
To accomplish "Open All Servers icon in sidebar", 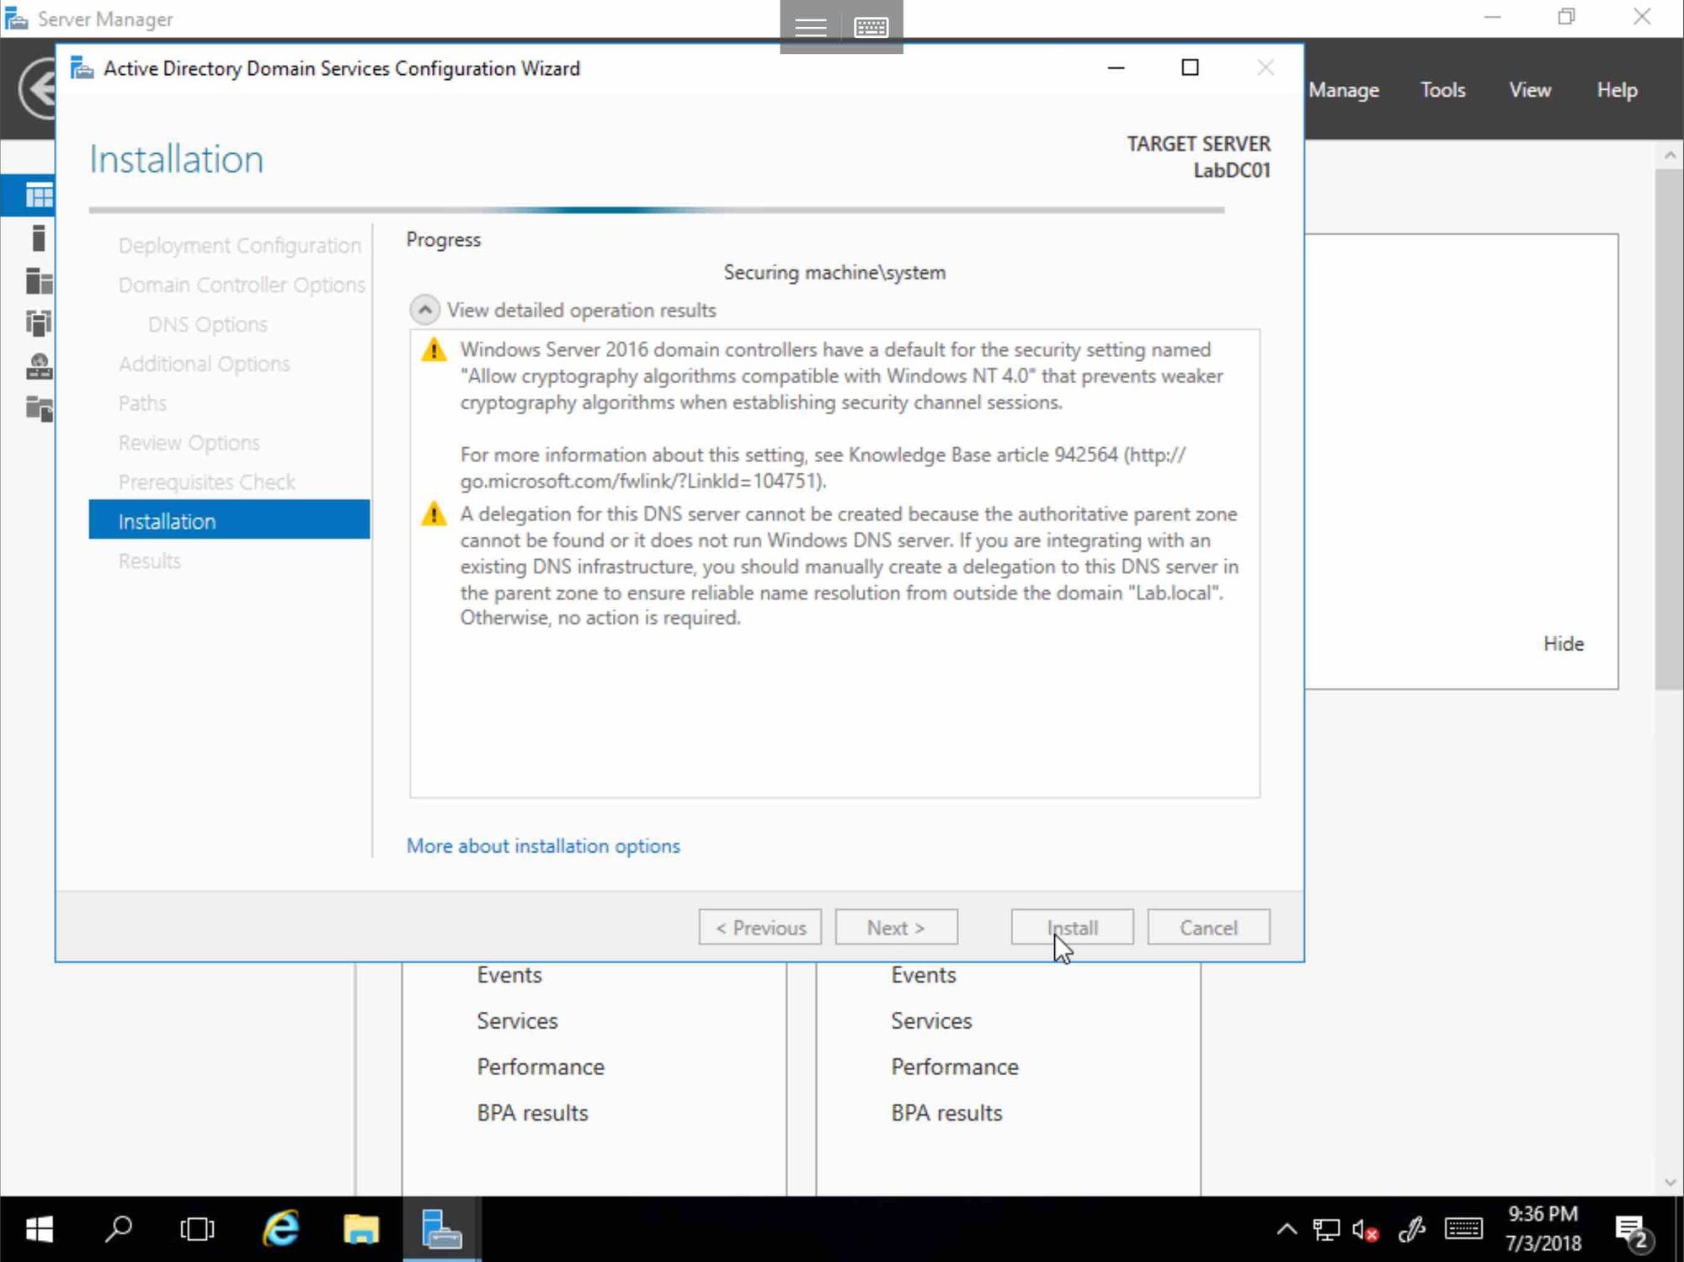I will pos(39,280).
